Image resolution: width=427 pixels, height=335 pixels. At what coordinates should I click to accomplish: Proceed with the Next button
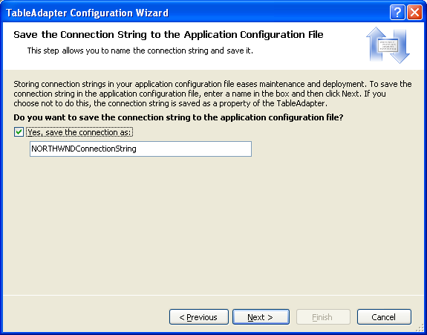point(261,316)
